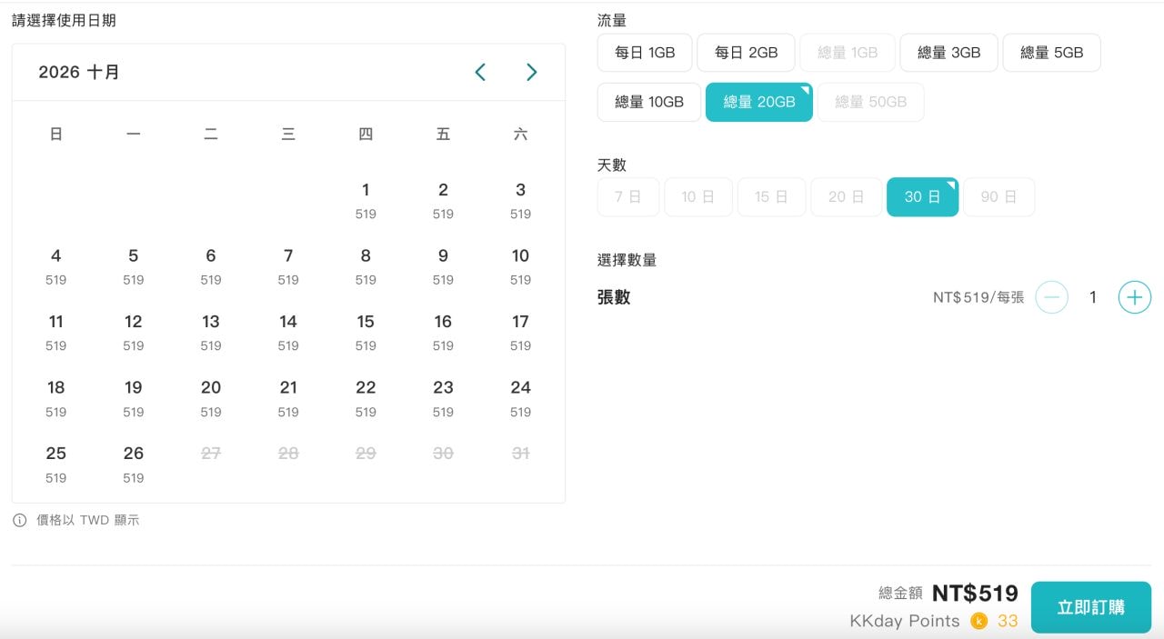Click the 7 日 duration option
The width and height of the screenshot is (1164, 639).
(x=628, y=197)
